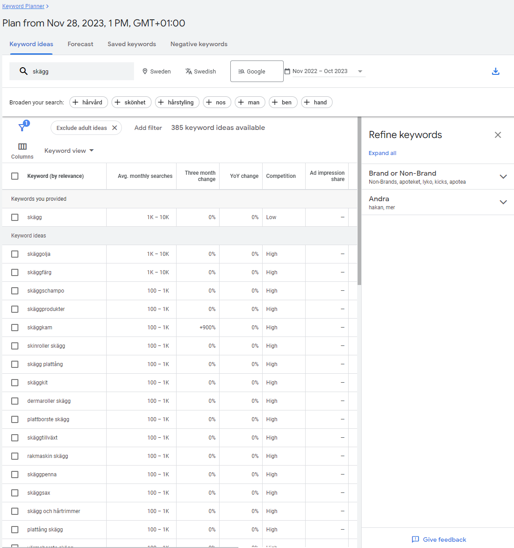
Task: Check the skäggsax checkbox
Action: pyautogui.click(x=15, y=493)
